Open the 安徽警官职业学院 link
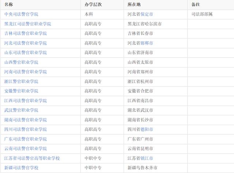Viewport: 234px width, 173px height. (21, 91)
